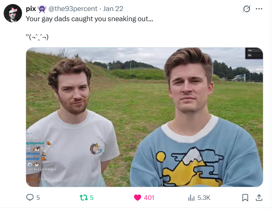The height and width of the screenshot is (210, 278).
Task: Click the retweet count of 5
Action: 91,198
